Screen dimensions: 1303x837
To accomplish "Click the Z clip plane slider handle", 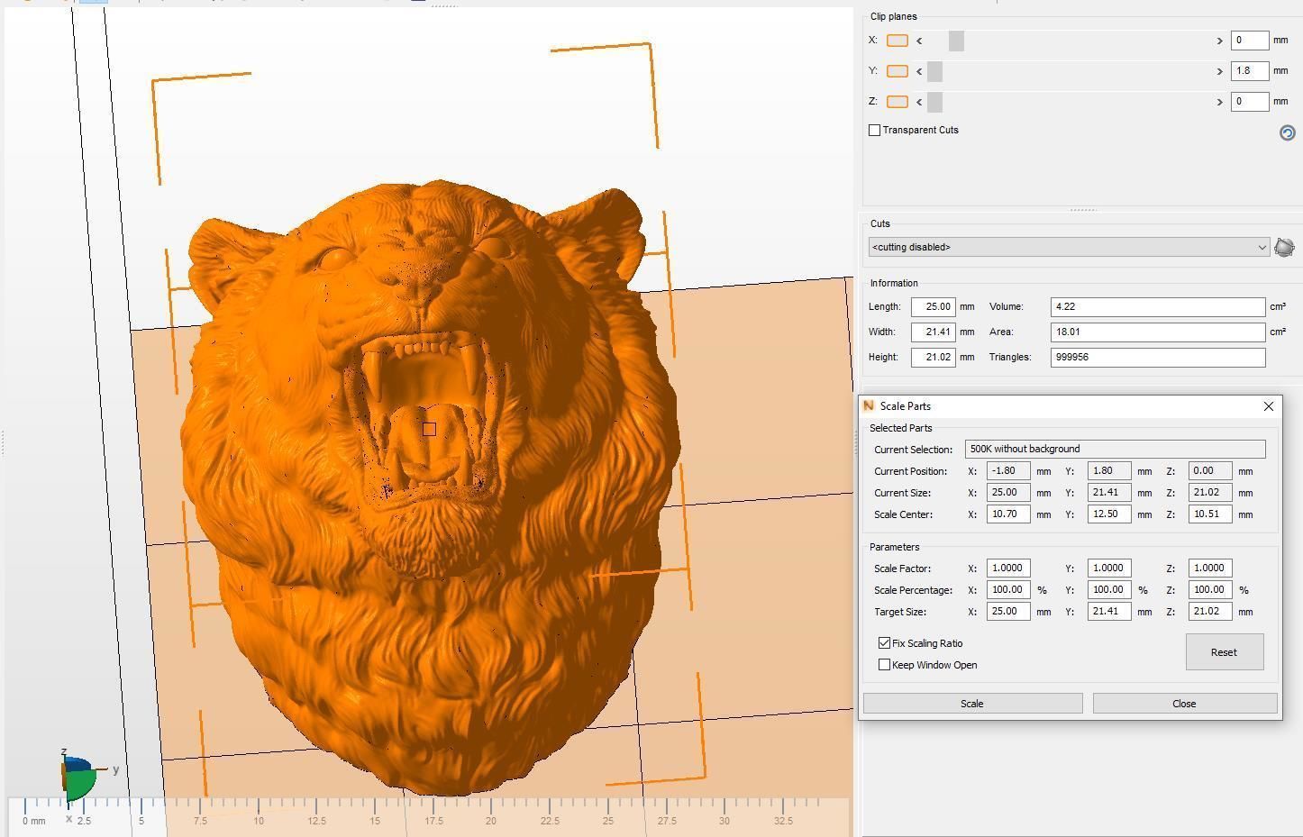I will click(x=934, y=102).
